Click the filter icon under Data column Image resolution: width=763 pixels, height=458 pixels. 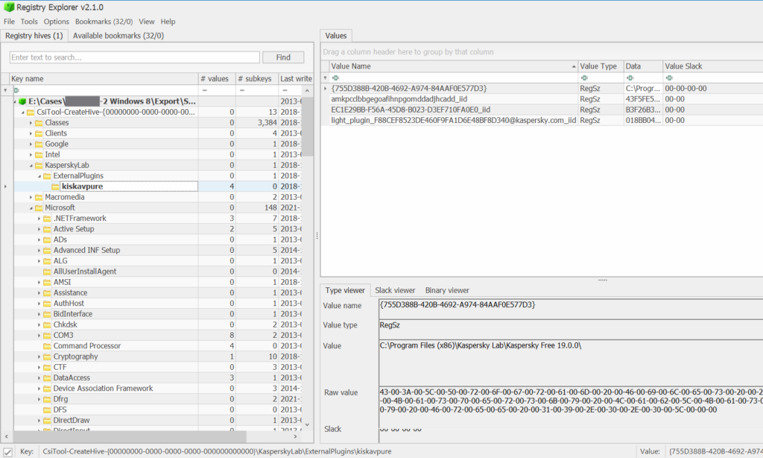click(630, 78)
